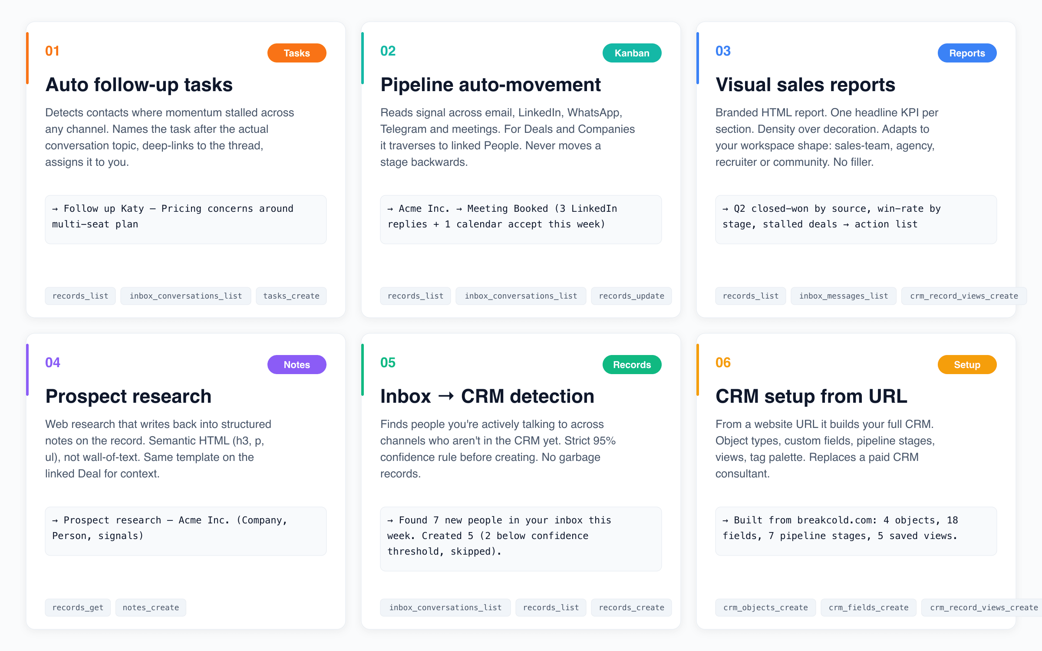Click the Web research that writes back description
The height and width of the screenshot is (651, 1042).
pos(158,449)
